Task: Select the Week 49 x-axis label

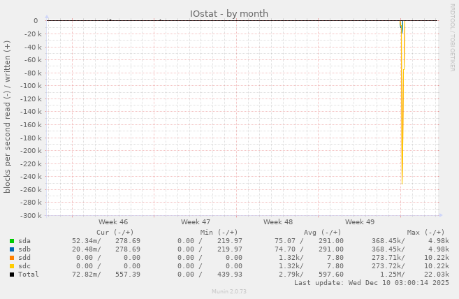Action: point(360,221)
